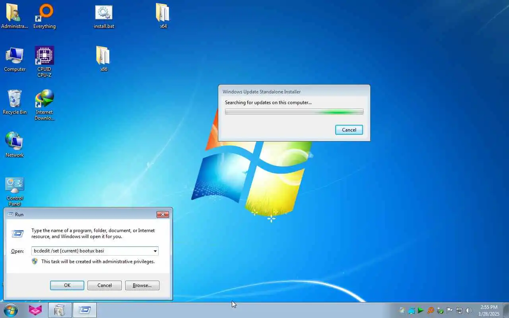Select the Everything search shortcut icon

click(44, 16)
